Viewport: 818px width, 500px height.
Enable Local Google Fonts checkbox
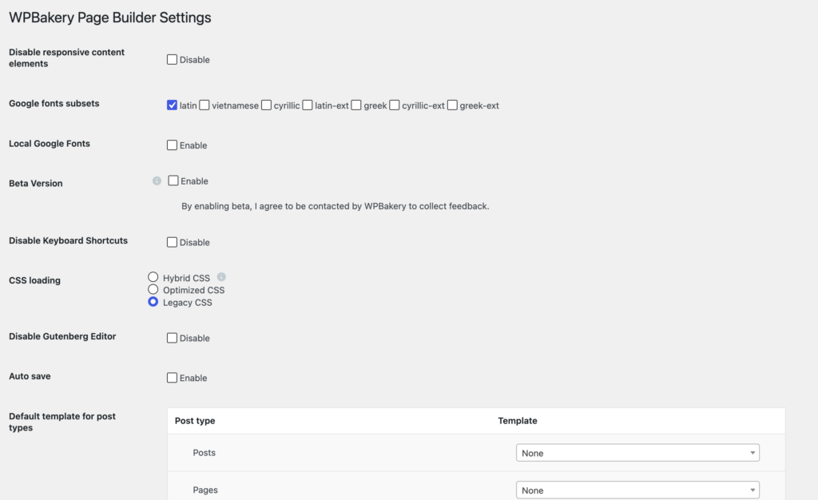pyautogui.click(x=172, y=145)
